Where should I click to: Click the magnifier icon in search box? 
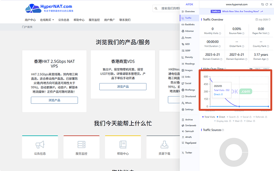156,8
